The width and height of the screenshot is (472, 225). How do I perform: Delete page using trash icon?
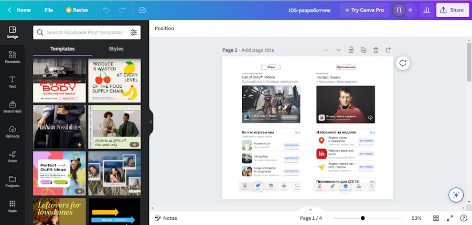(x=376, y=50)
